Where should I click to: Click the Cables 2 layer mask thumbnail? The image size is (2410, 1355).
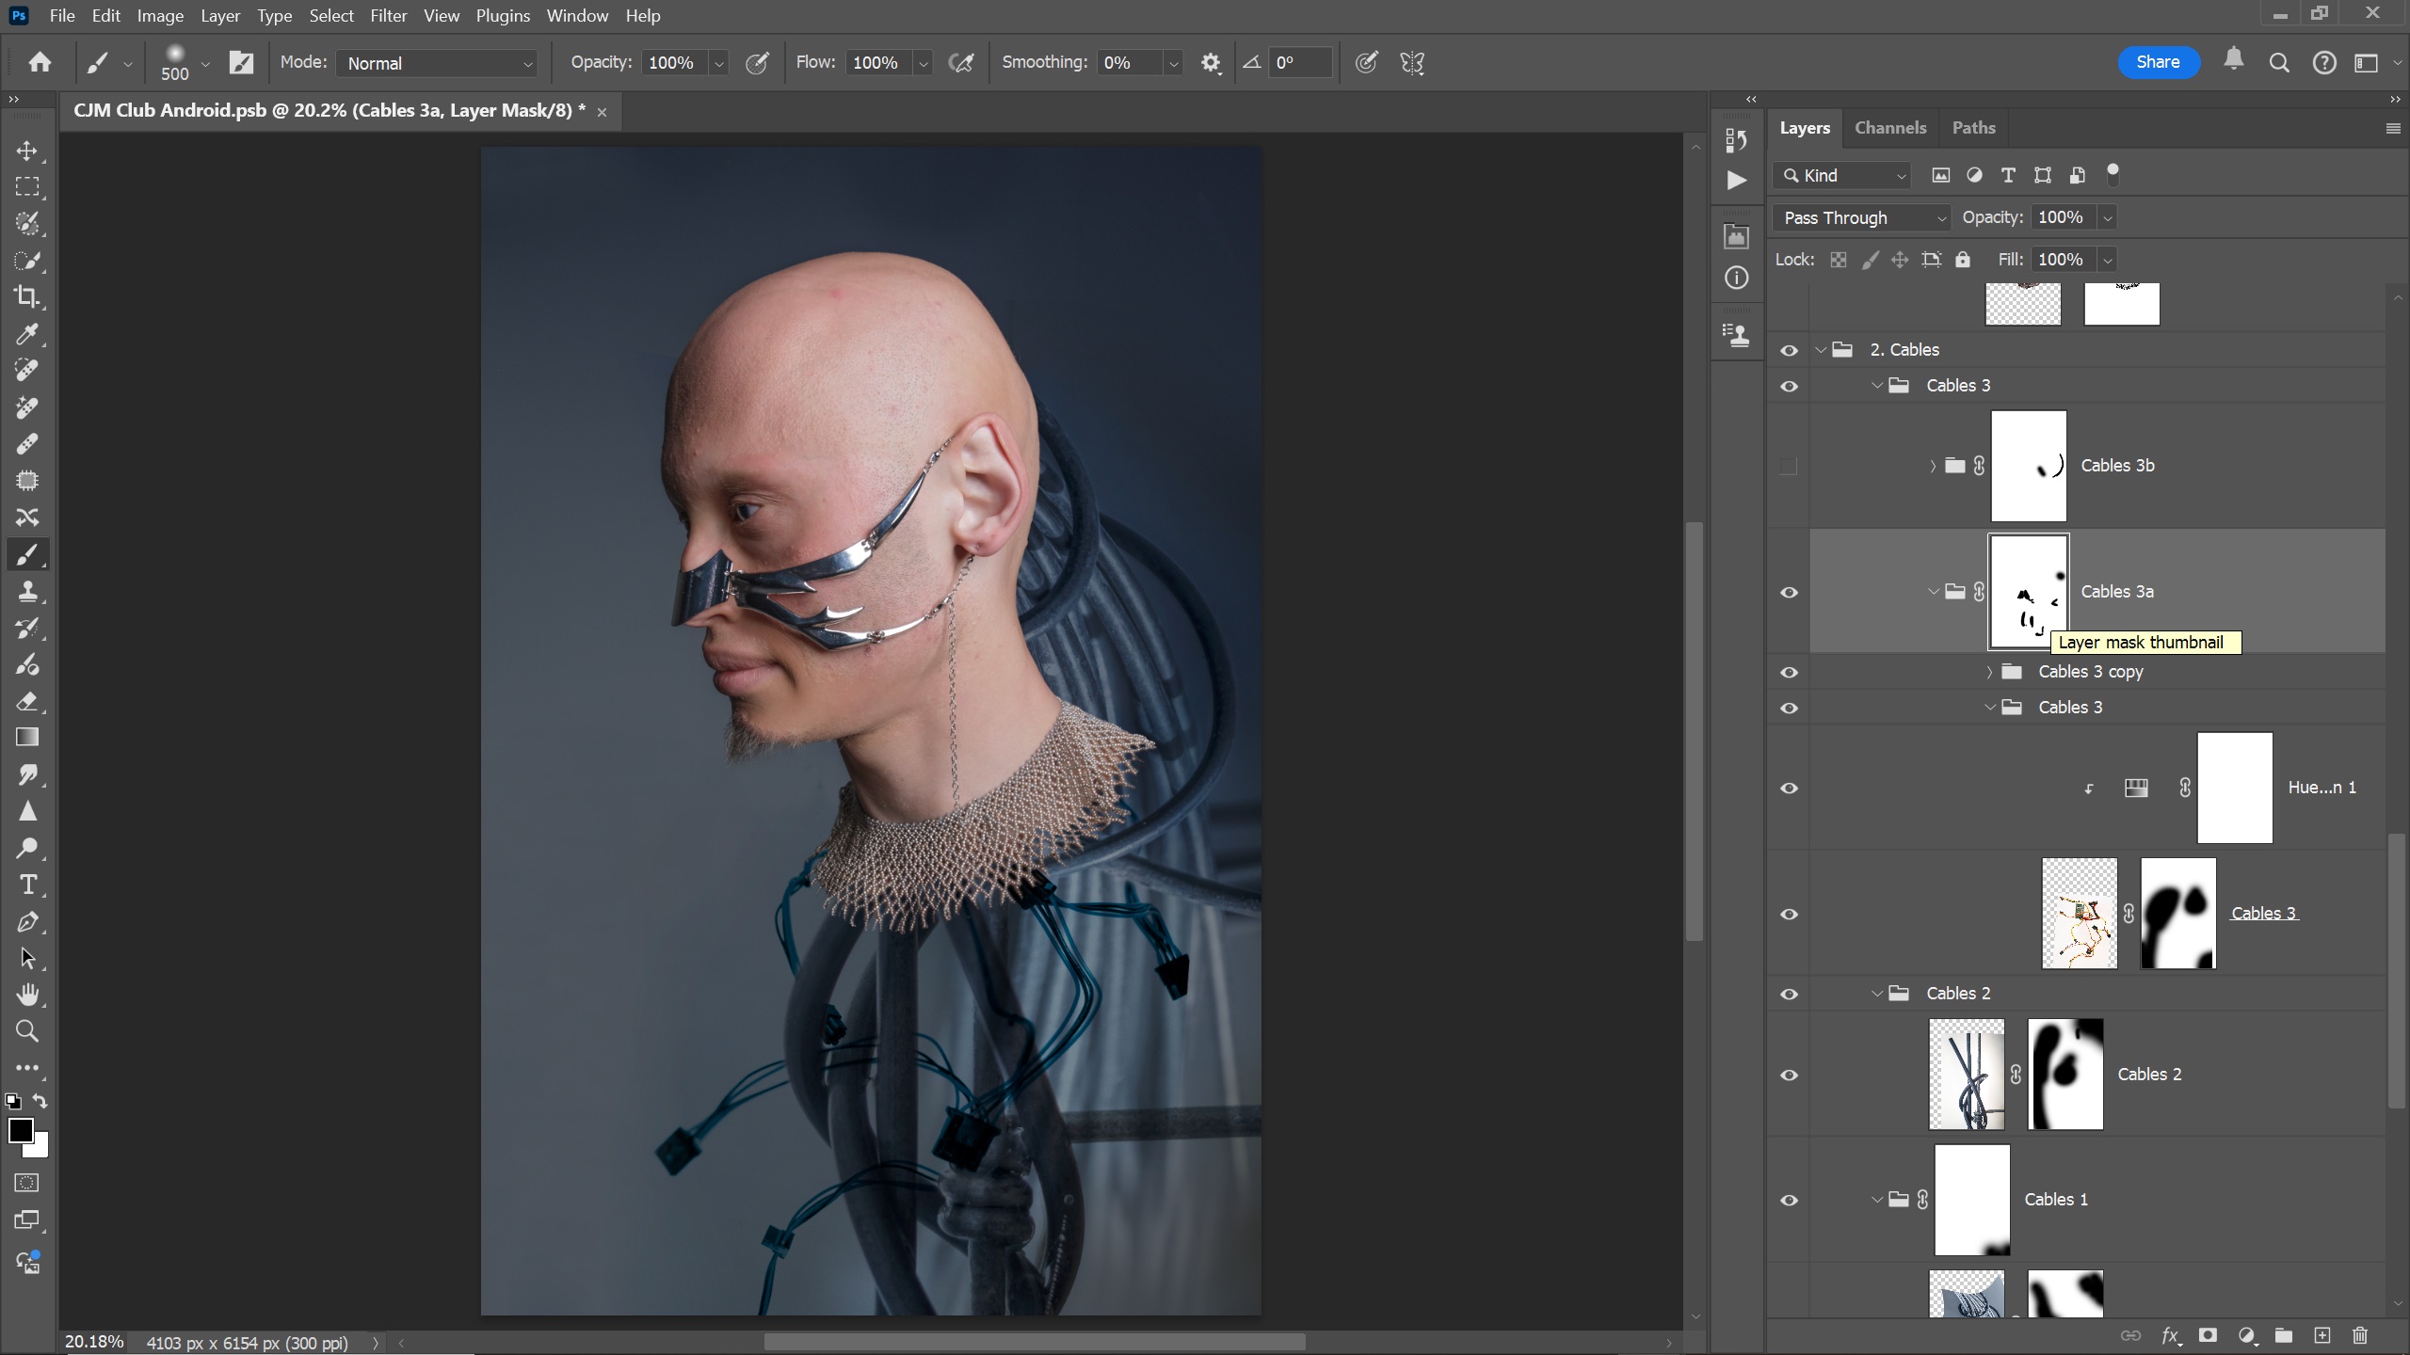pos(2065,1074)
